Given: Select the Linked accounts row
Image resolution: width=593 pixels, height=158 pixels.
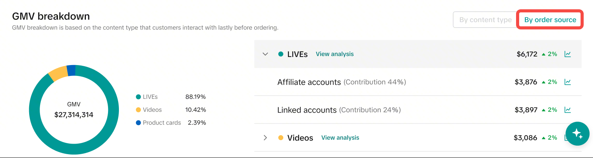Looking at the screenshot, I should click(418, 110).
